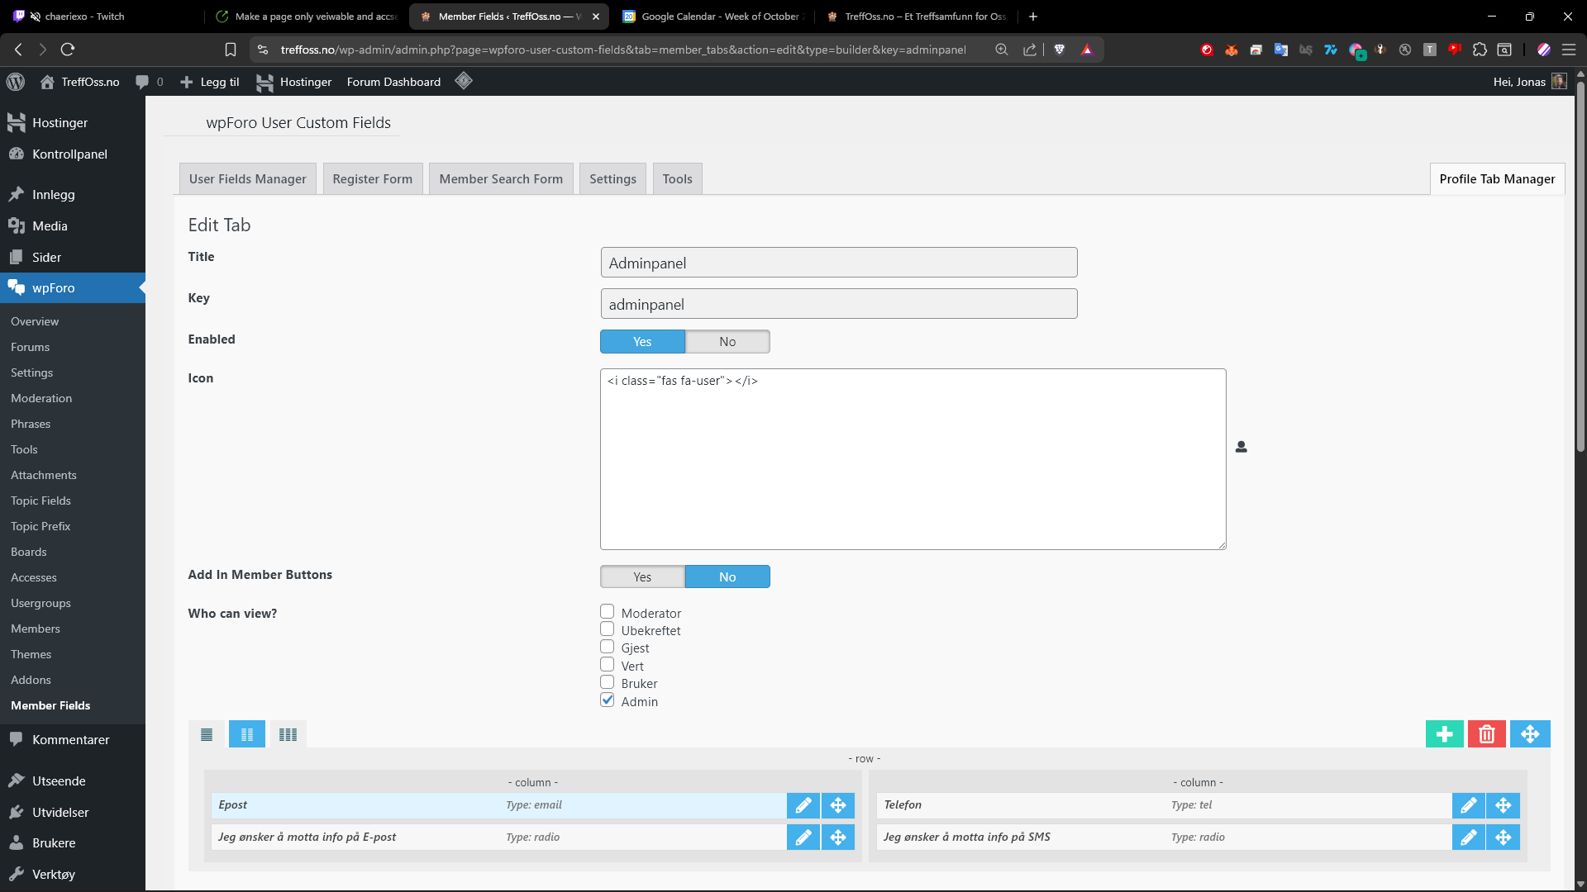Image resolution: width=1587 pixels, height=892 pixels.
Task: Set Enabled toggle to No
Action: point(727,342)
